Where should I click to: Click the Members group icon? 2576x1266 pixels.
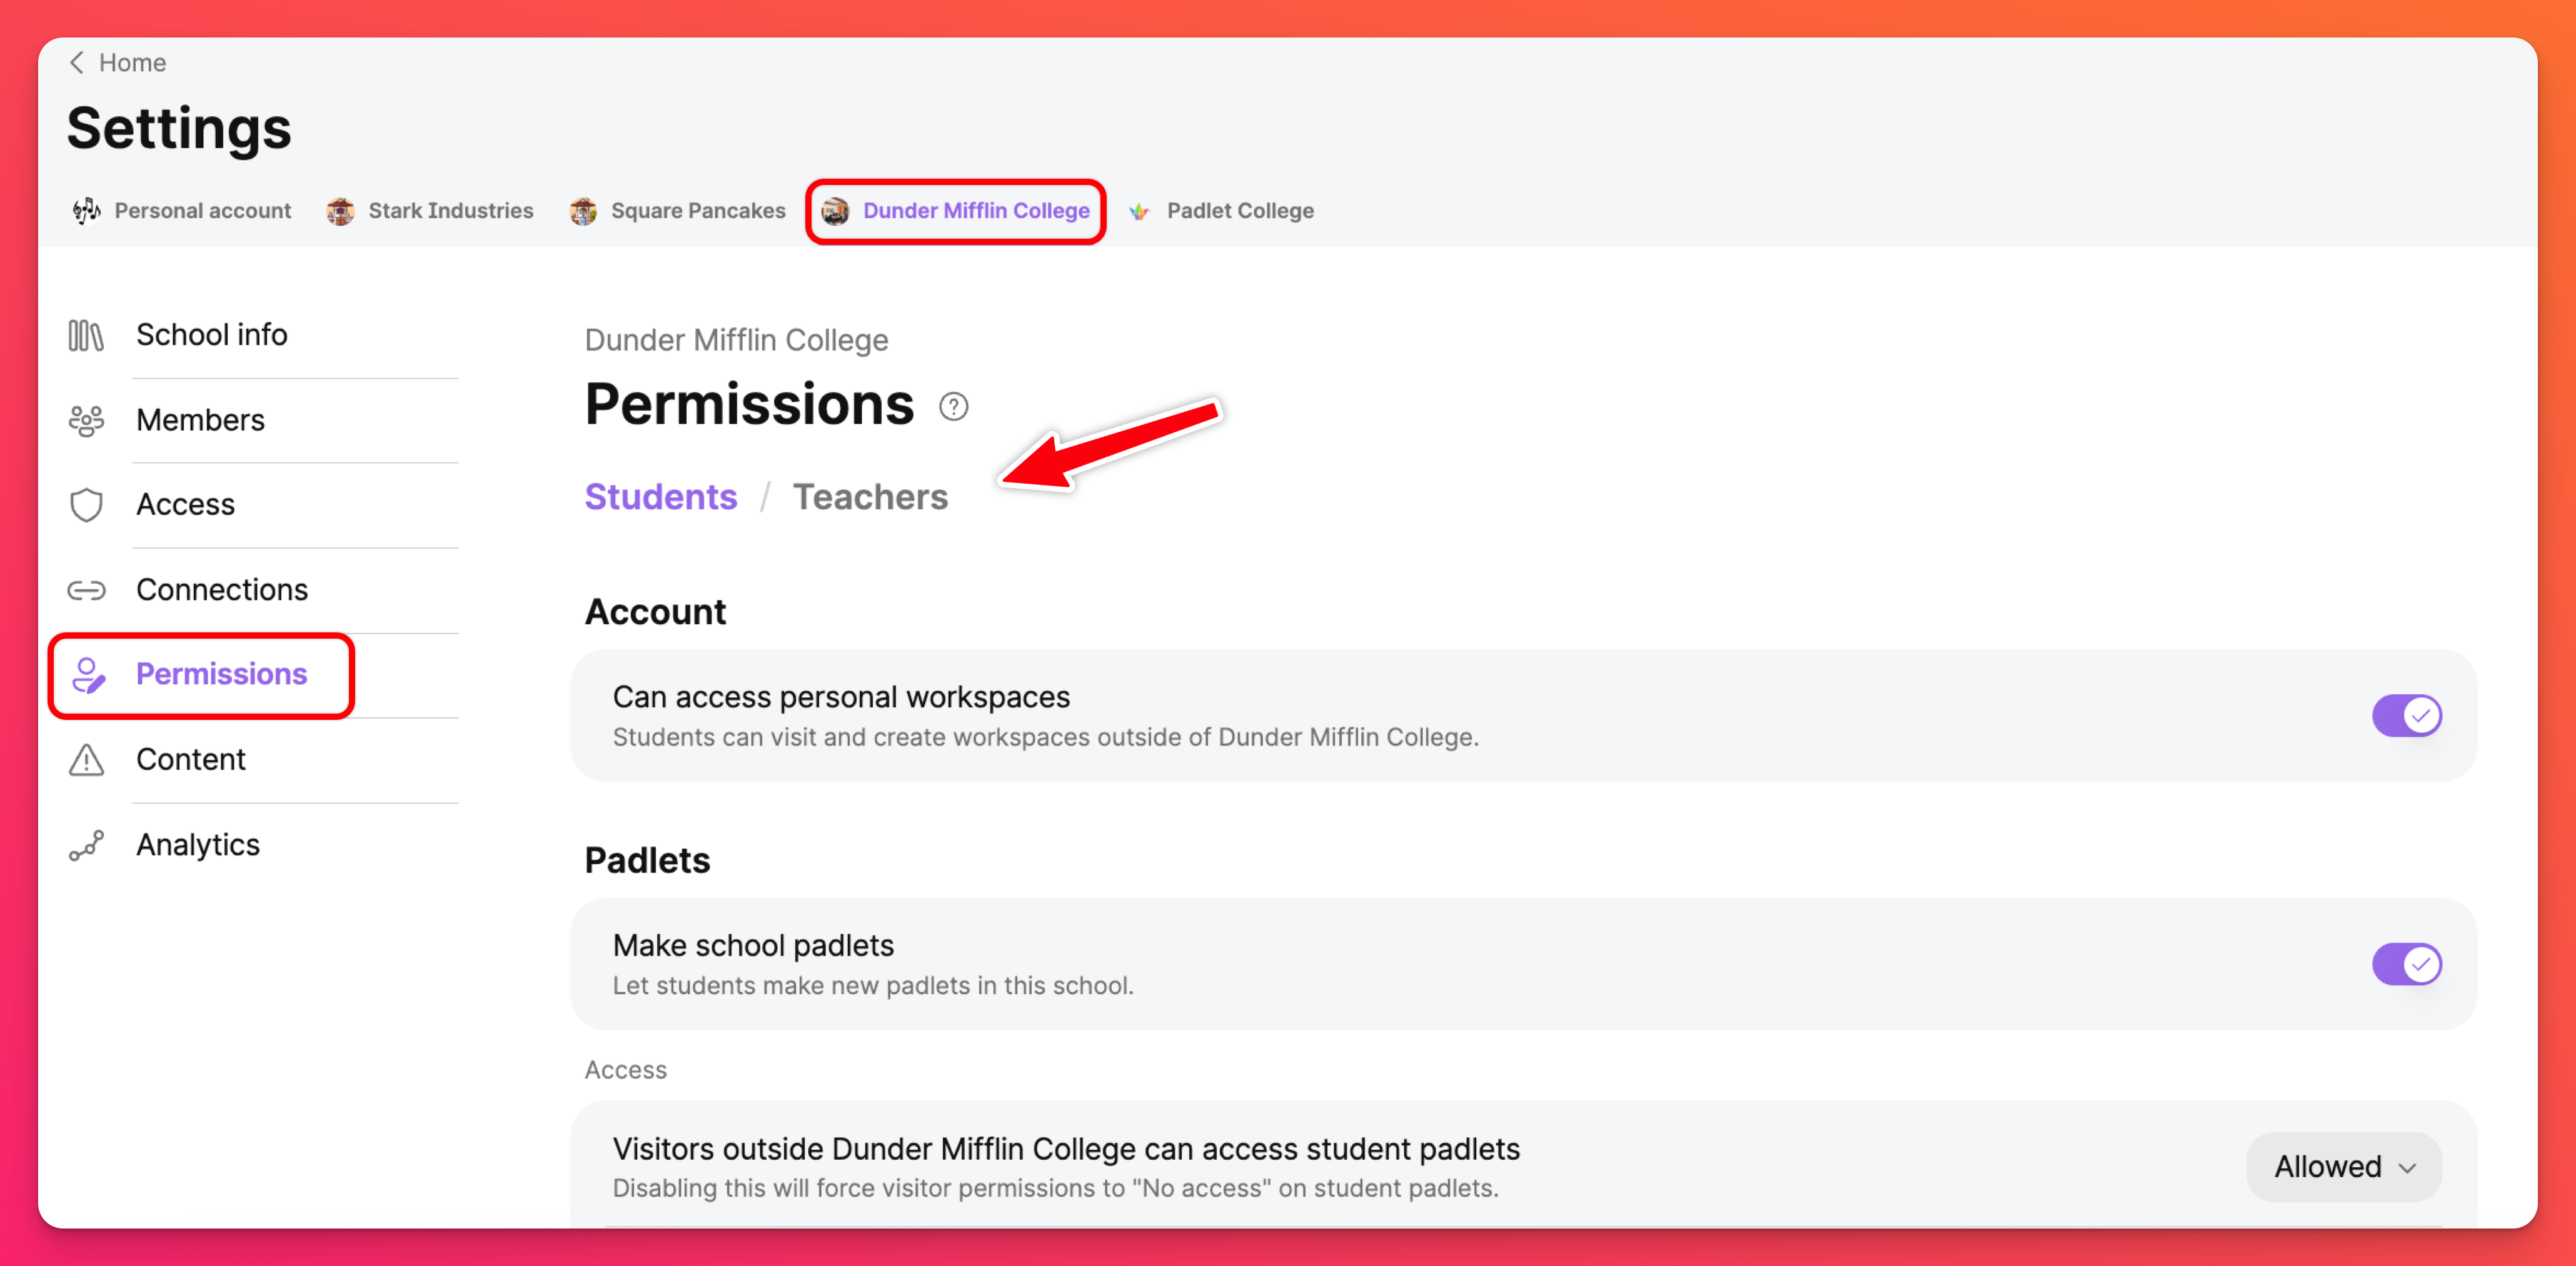coord(86,421)
